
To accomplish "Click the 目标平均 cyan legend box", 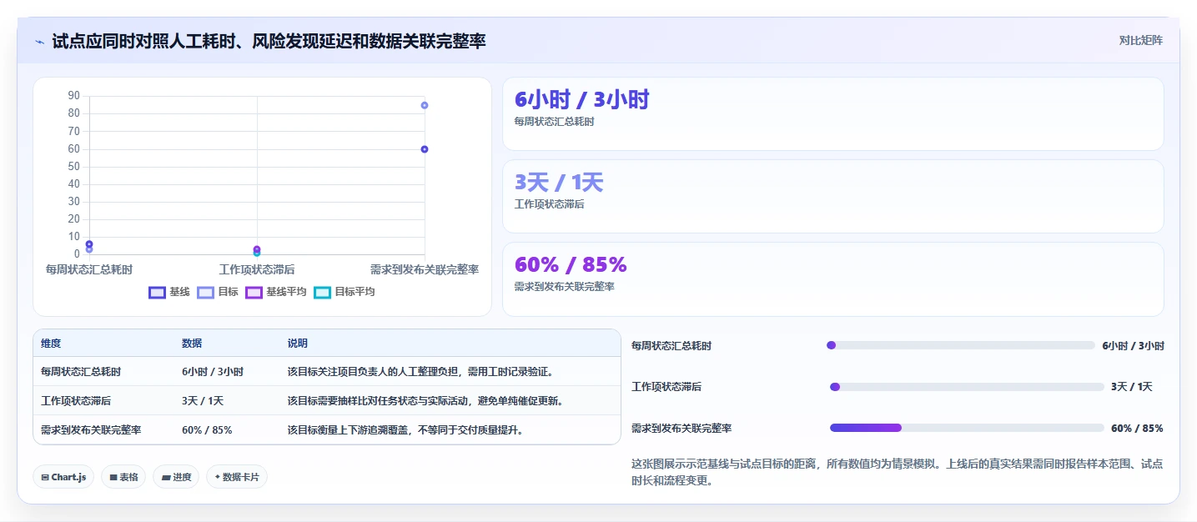I will point(322,292).
